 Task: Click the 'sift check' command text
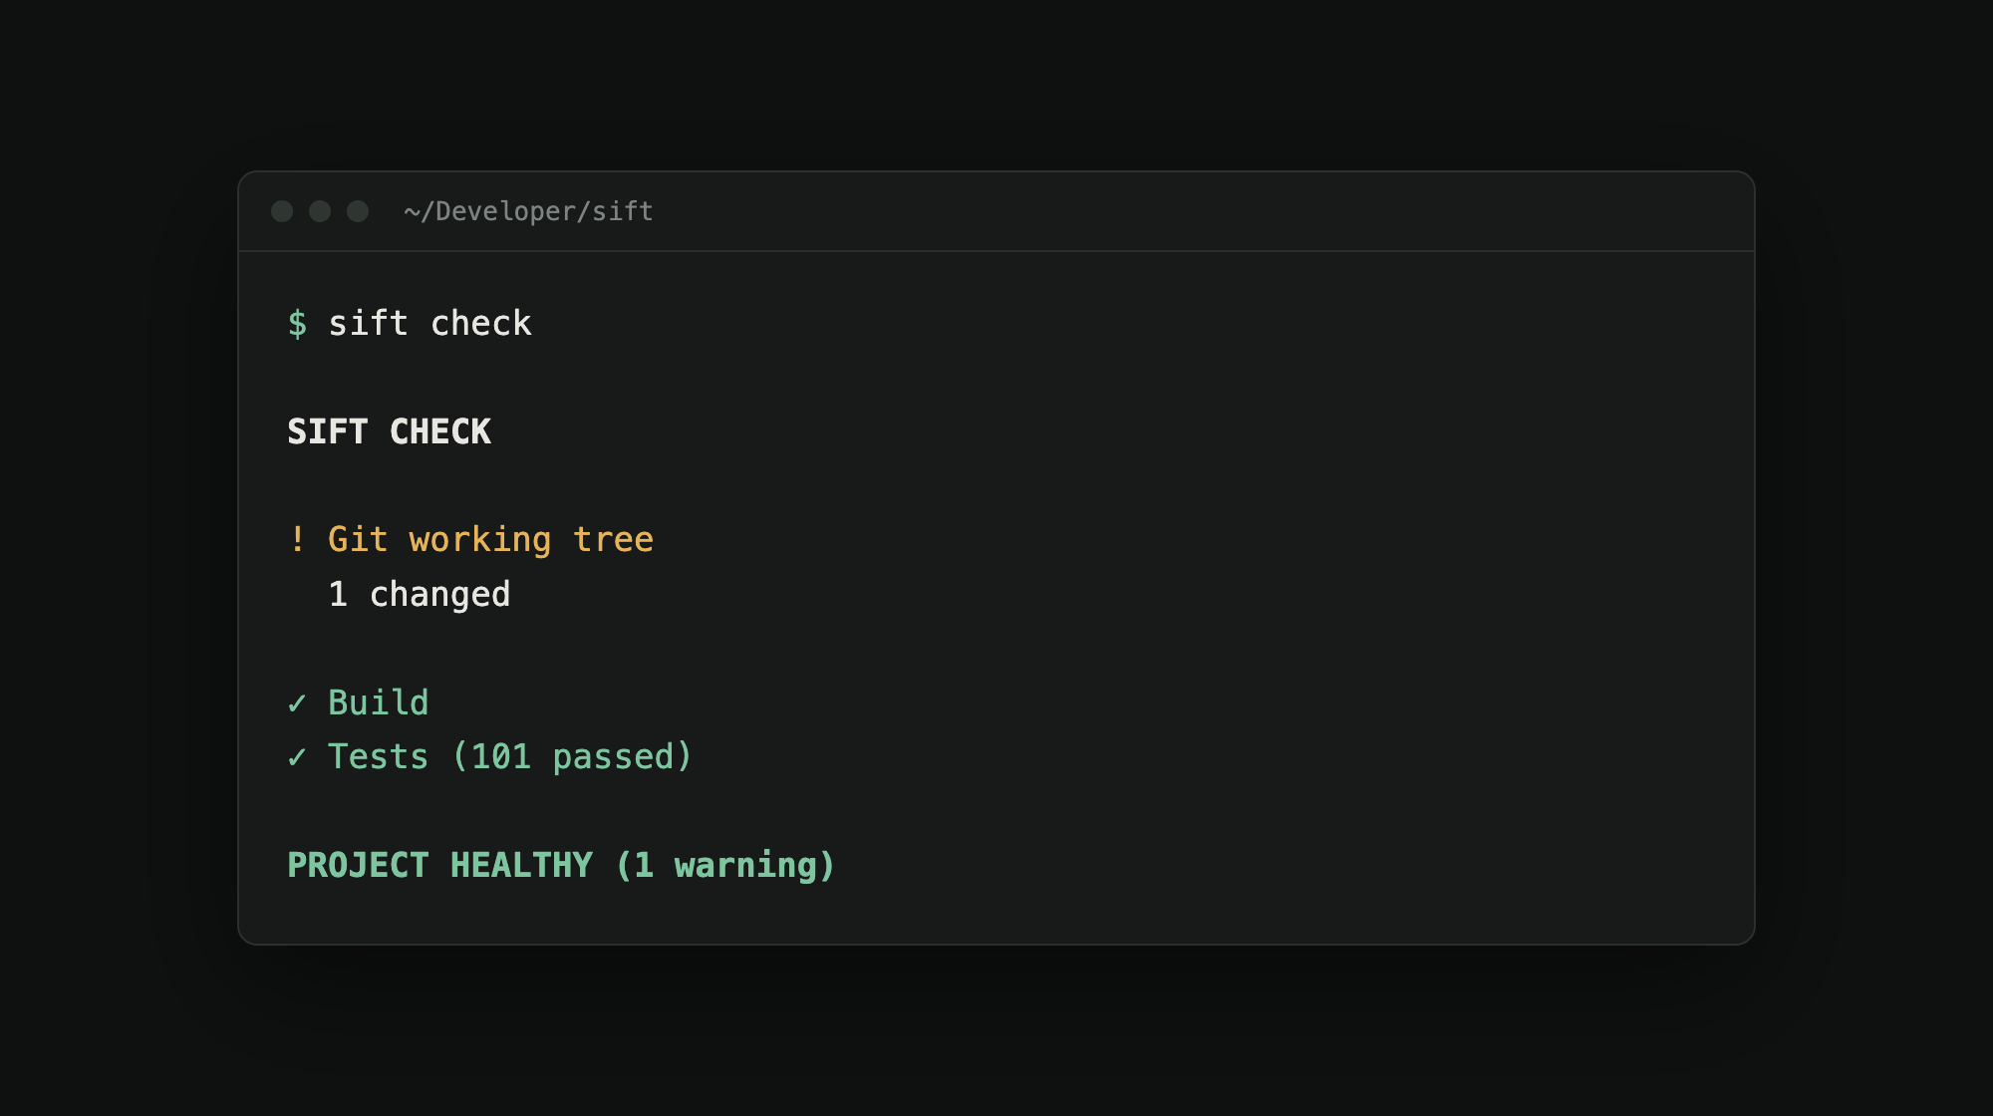tap(429, 324)
